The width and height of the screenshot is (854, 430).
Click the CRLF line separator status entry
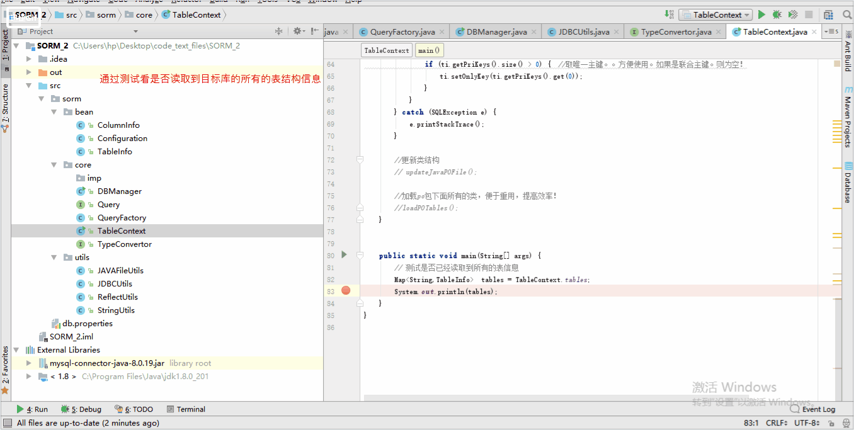pos(777,423)
